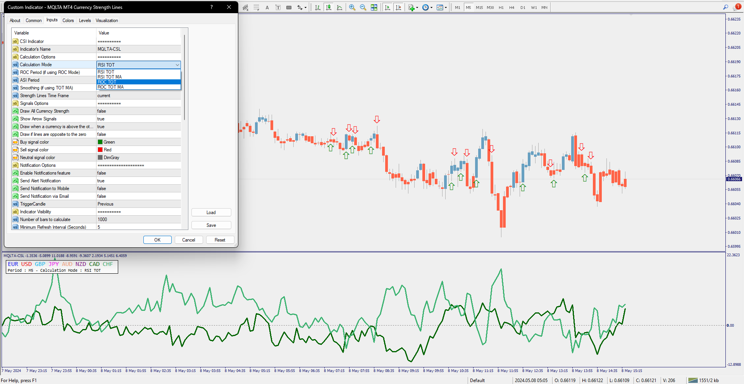The height and width of the screenshot is (384, 744).
Task: Toggle the Chart Shift option
Action: click(398, 7)
